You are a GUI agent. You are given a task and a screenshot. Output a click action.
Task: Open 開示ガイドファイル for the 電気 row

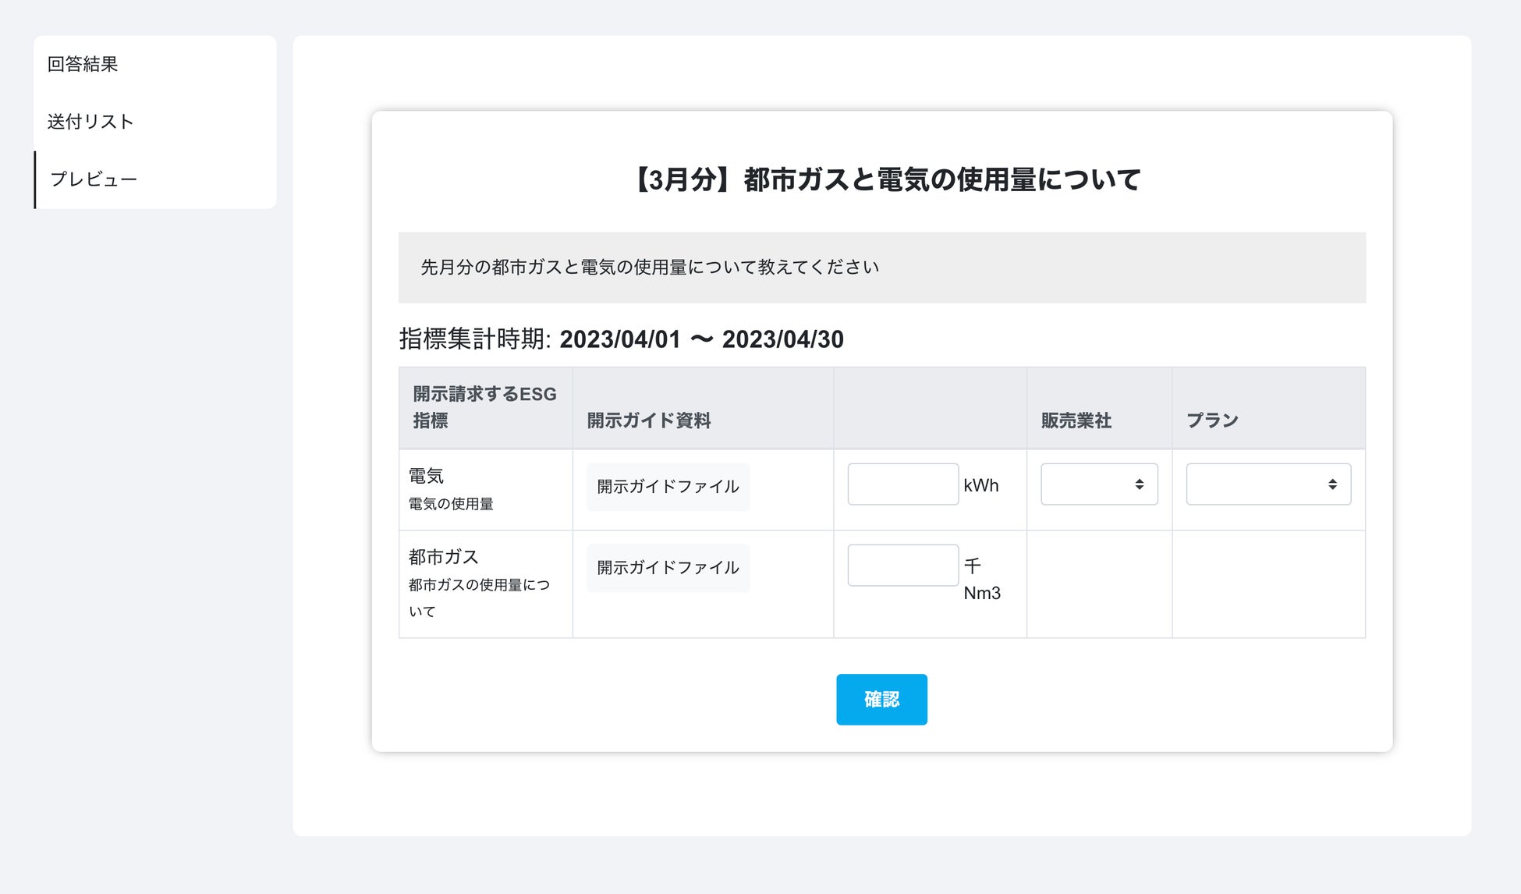tap(668, 487)
